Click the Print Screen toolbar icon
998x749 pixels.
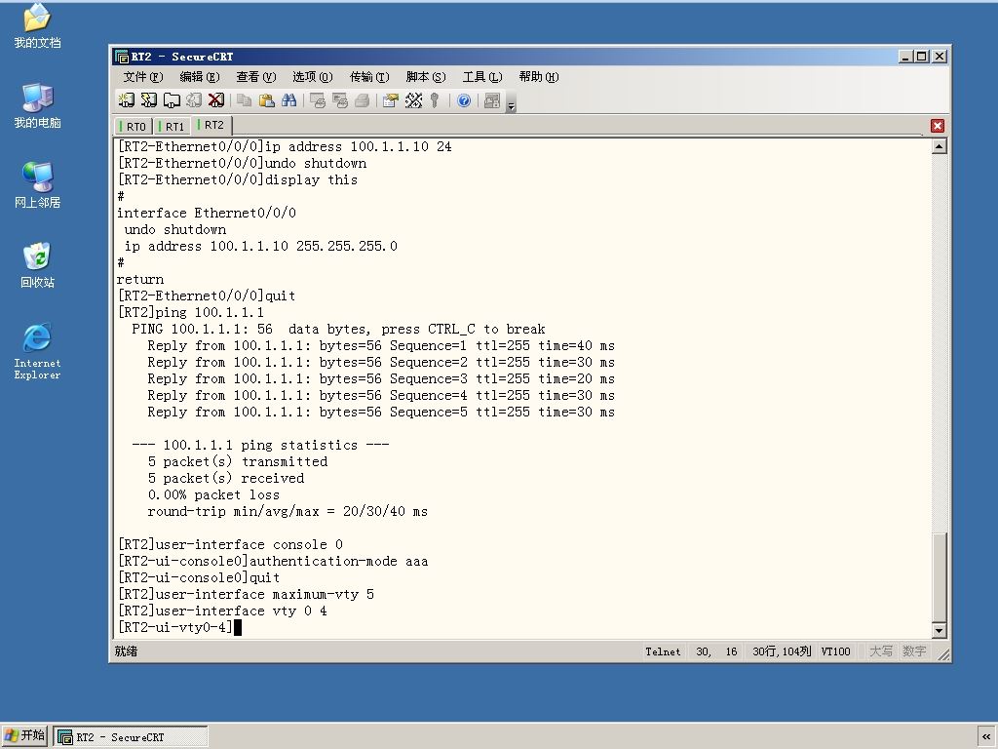[x=317, y=100]
